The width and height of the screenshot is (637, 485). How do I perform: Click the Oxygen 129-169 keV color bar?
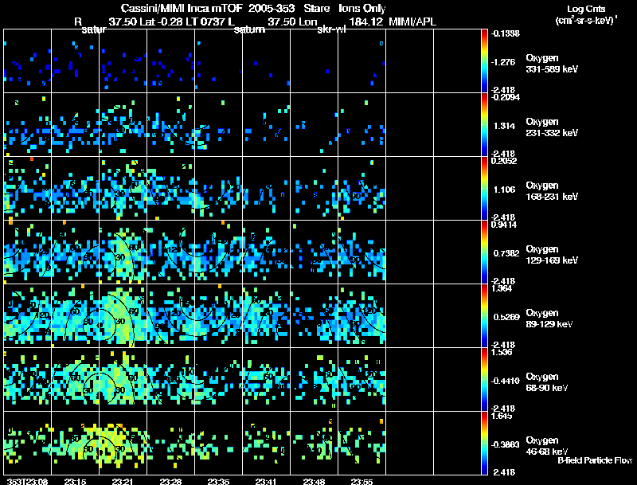point(484,252)
